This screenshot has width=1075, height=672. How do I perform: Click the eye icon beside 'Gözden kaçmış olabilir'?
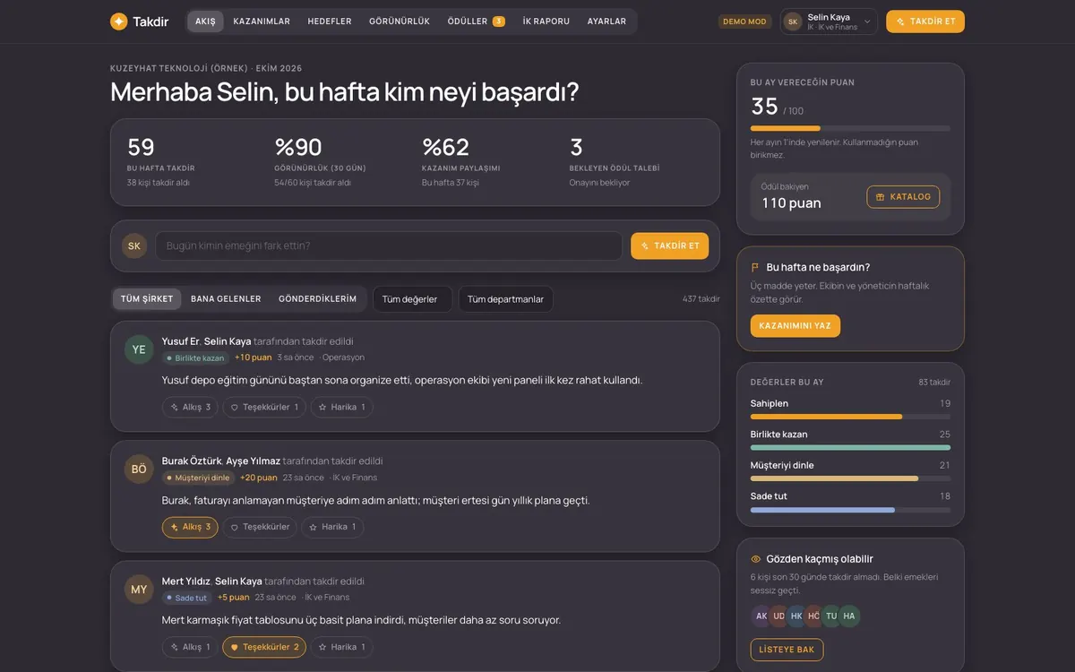pyautogui.click(x=756, y=559)
